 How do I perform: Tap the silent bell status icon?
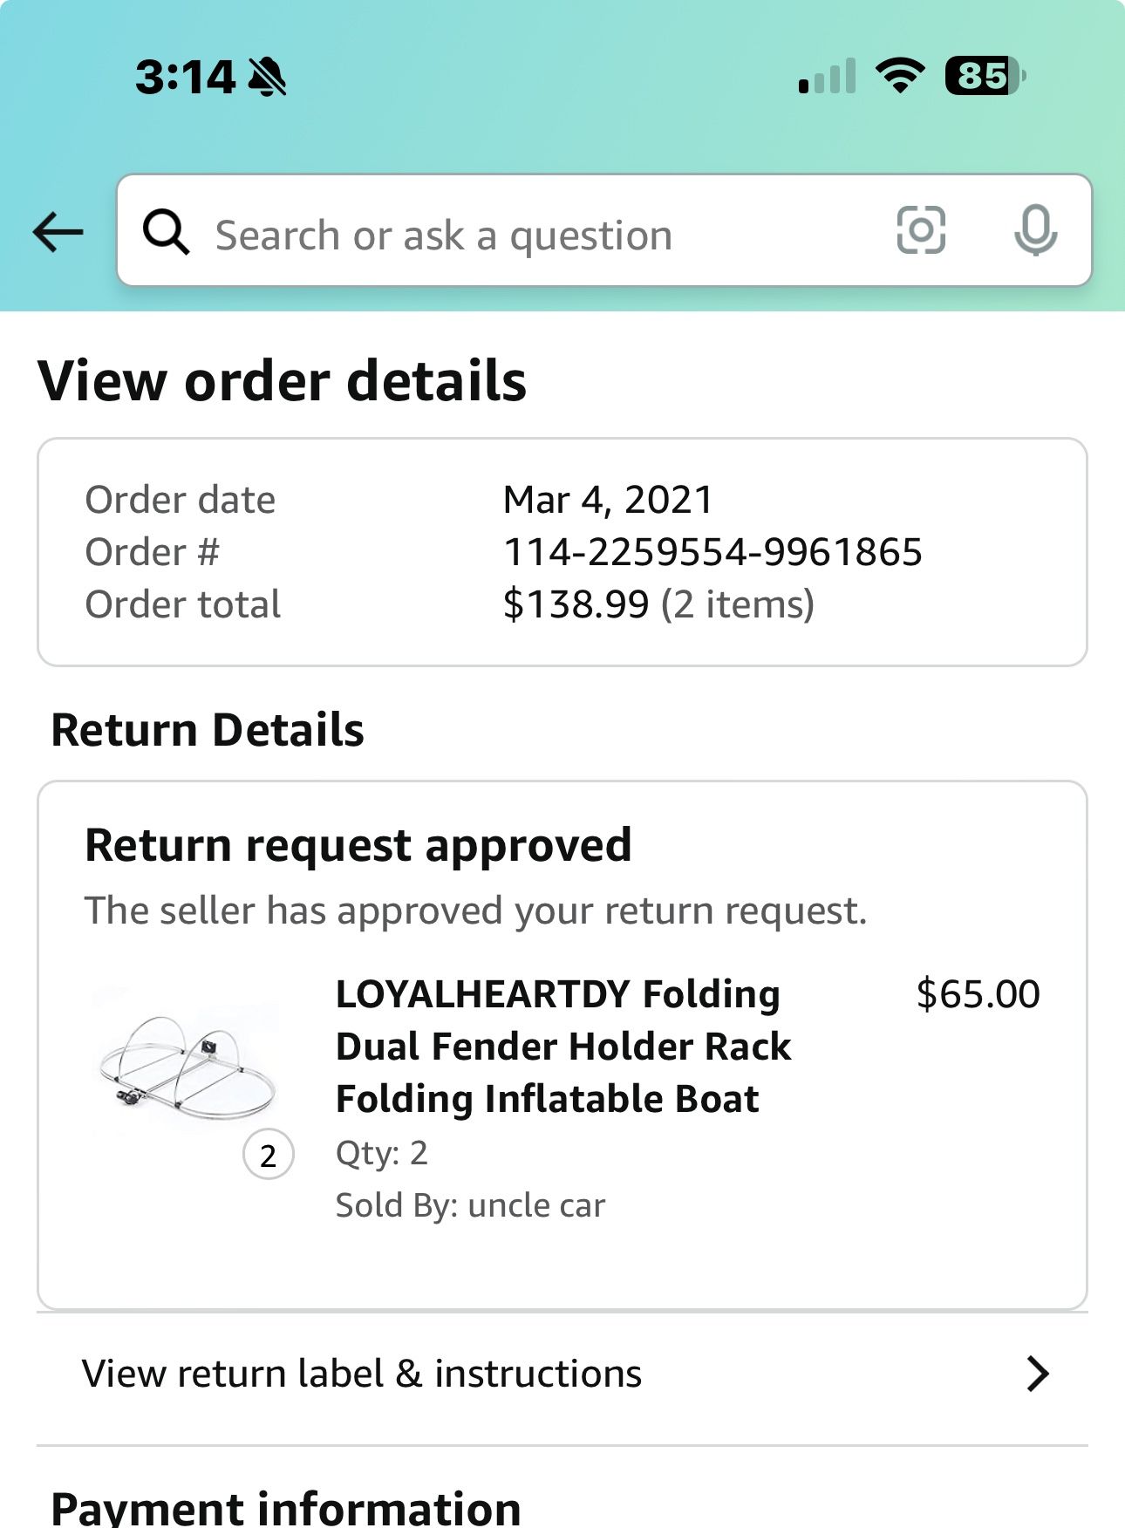[267, 77]
